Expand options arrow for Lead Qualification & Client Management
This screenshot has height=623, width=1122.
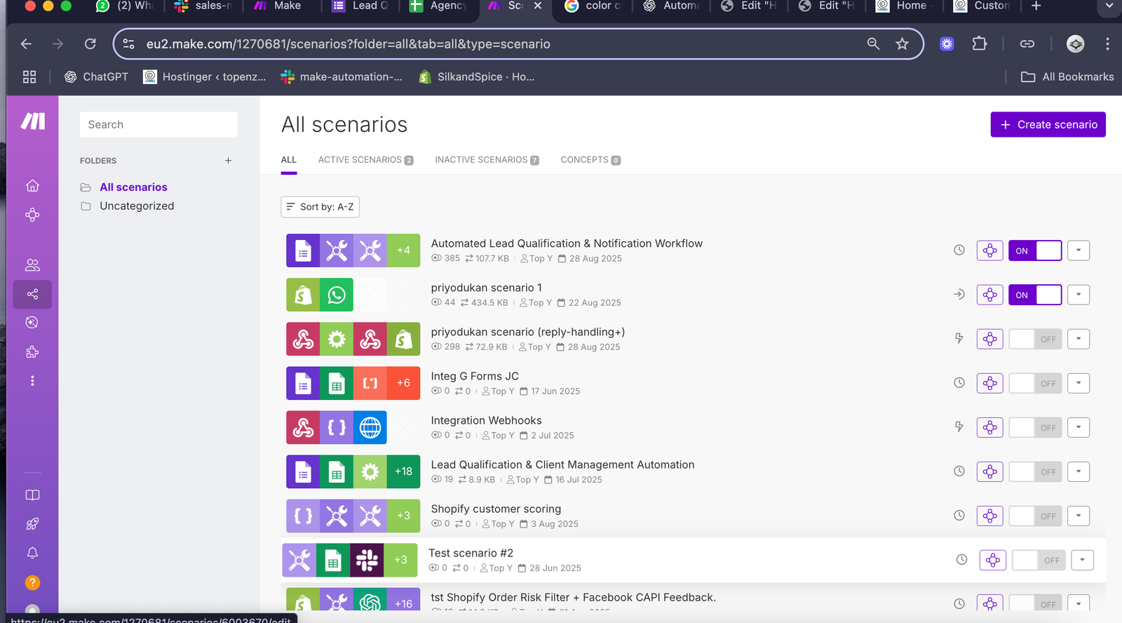(1078, 471)
